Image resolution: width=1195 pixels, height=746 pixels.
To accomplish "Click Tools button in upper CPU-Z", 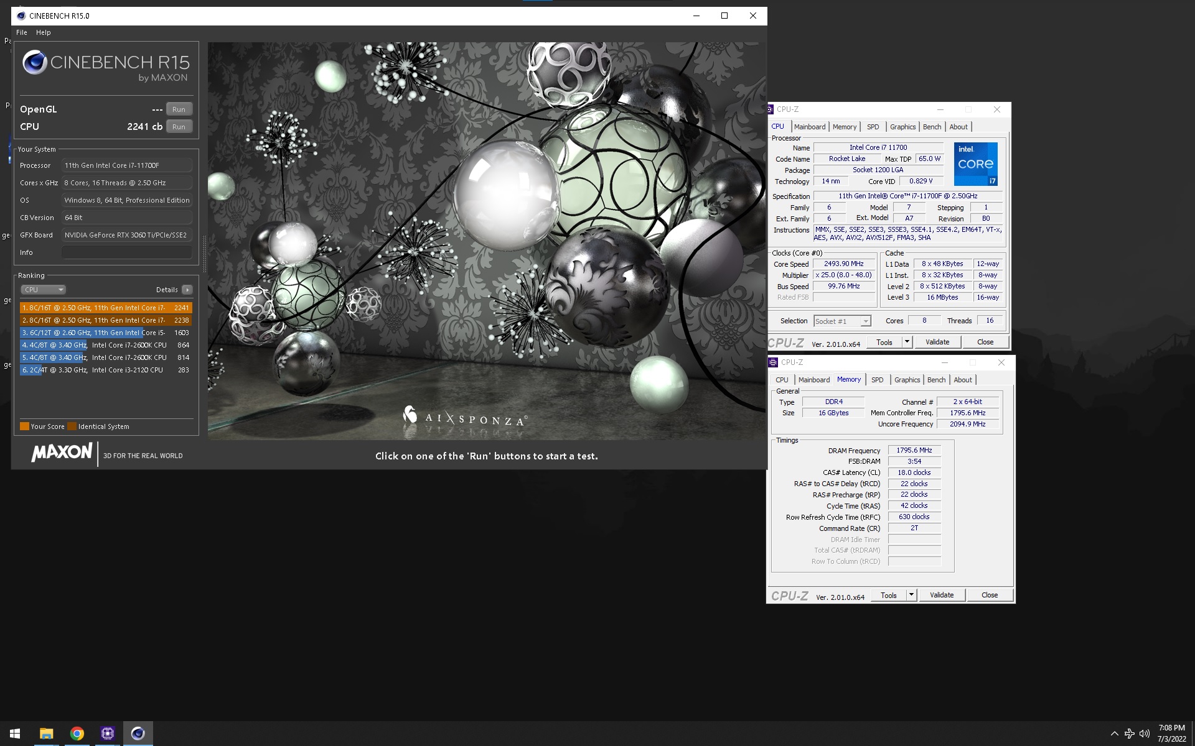I will pyautogui.click(x=884, y=343).
